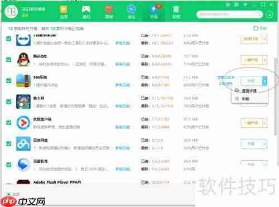Click 不再提示 link in the 360压缩 row
The image size is (279, 207).
(x=225, y=84)
